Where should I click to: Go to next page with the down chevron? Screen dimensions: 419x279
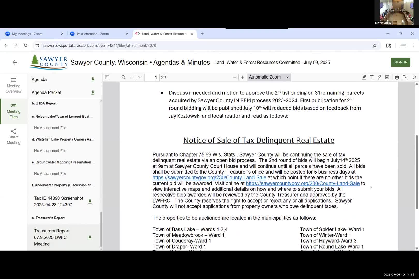(140, 77)
